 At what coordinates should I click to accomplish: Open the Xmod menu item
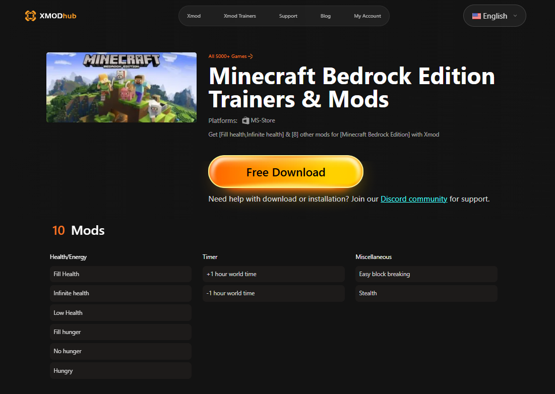(194, 16)
